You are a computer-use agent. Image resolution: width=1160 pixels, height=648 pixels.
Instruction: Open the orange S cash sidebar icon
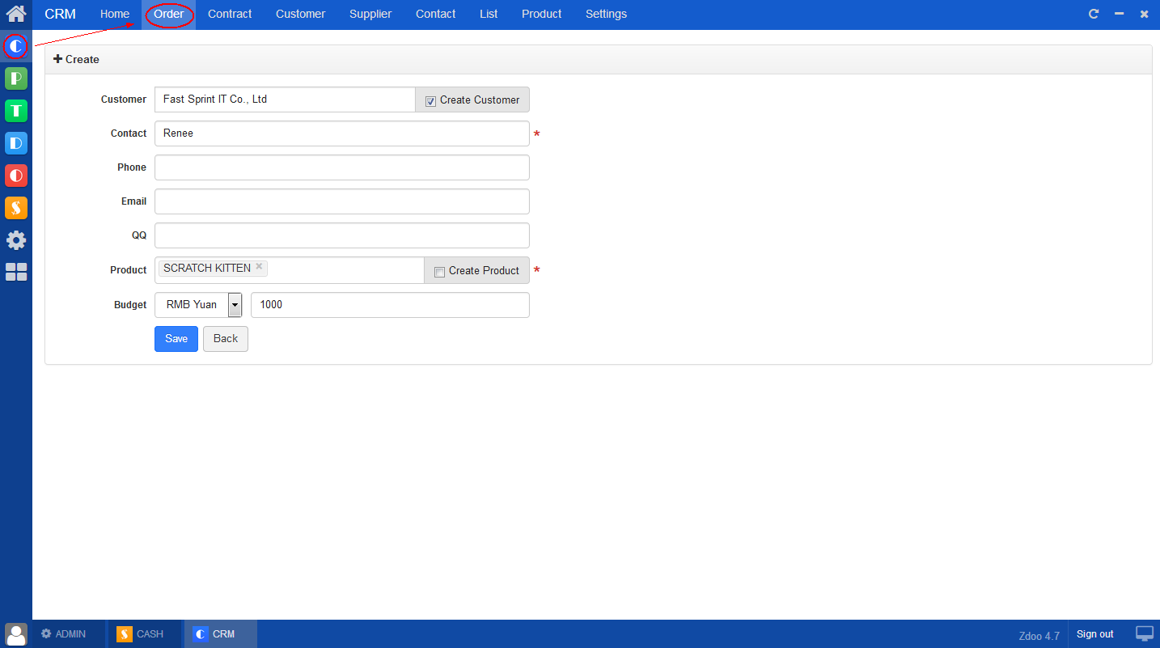click(16, 208)
